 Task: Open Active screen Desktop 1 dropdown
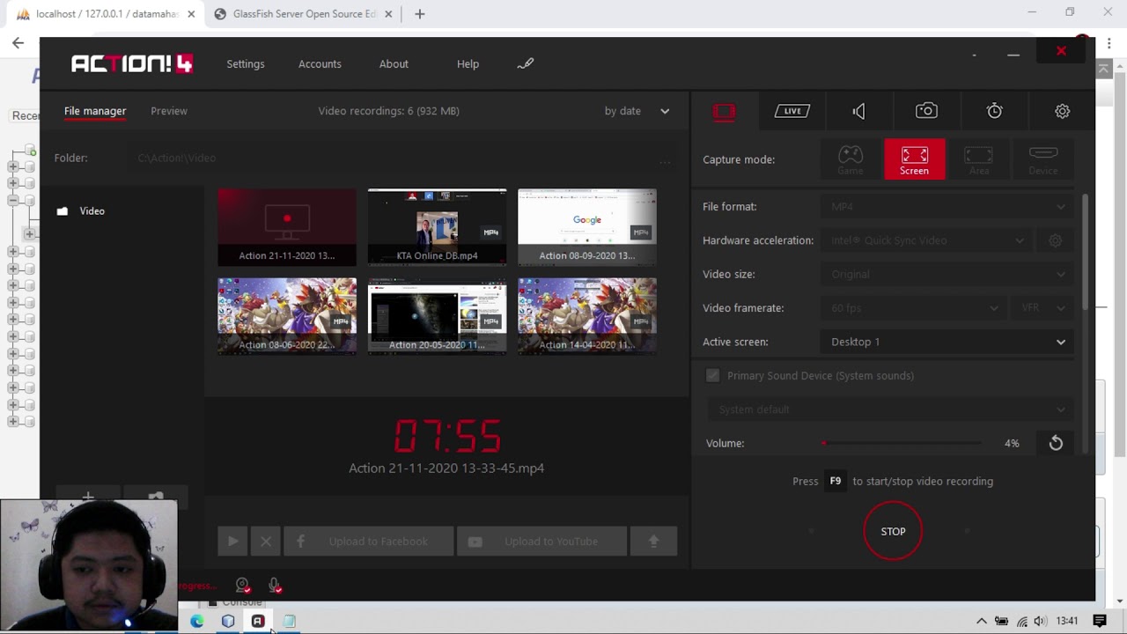pos(949,342)
